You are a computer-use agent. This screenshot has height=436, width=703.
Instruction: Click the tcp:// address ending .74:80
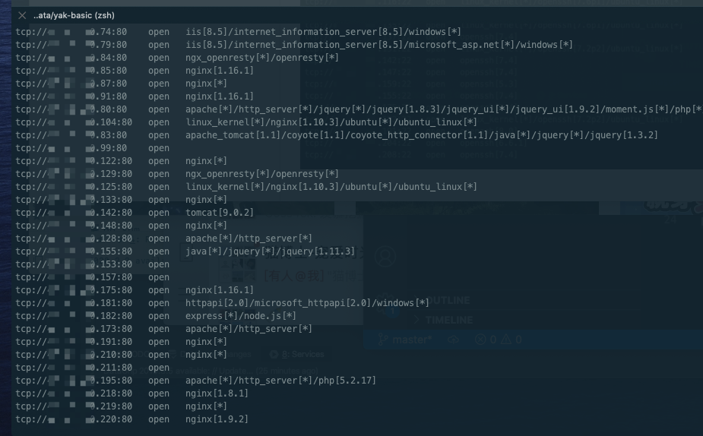coord(71,32)
